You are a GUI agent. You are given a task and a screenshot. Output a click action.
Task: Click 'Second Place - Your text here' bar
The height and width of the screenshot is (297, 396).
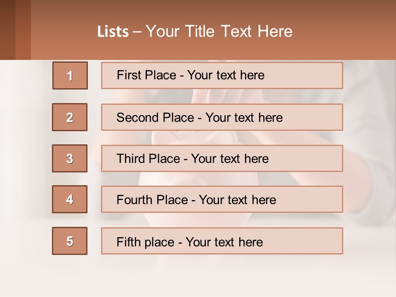tap(222, 117)
